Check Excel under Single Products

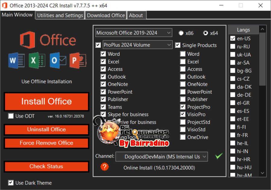(183, 61)
